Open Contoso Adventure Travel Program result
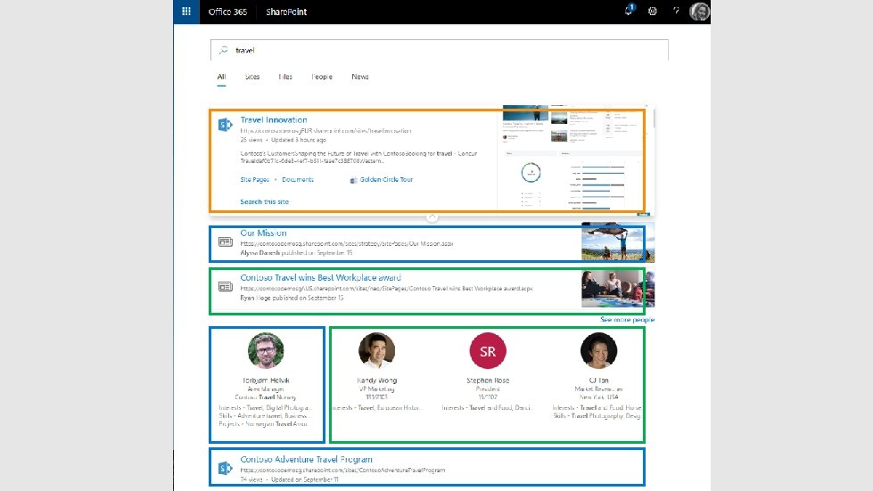The width and height of the screenshot is (873, 491). [x=306, y=459]
